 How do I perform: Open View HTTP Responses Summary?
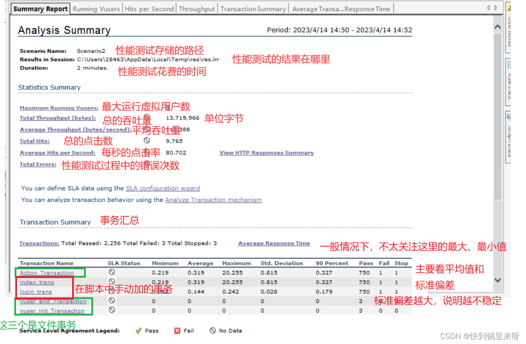[x=267, y=153]
